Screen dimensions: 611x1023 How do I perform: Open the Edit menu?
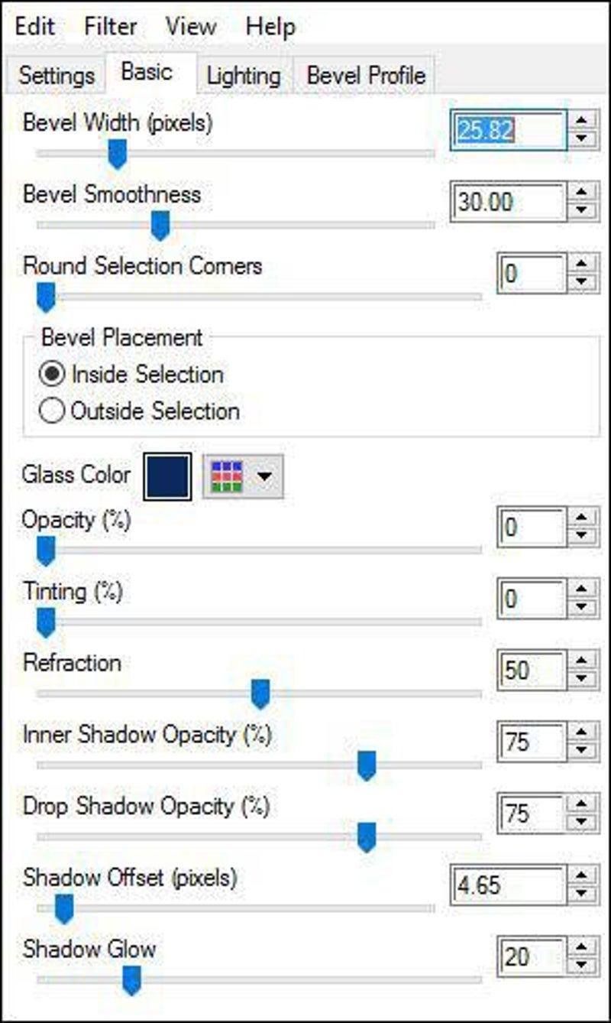tap(35, 27)
